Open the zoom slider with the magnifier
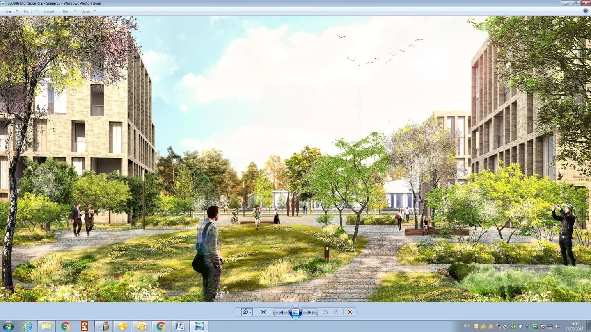Viewport: 591px width, 332px height. tap(245, 312)
